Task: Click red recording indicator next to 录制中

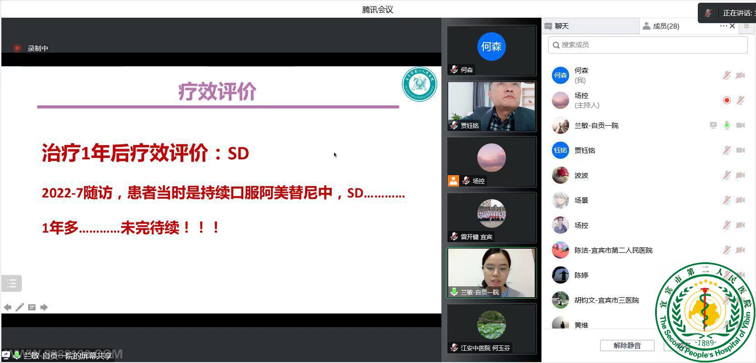Action: 17,48
